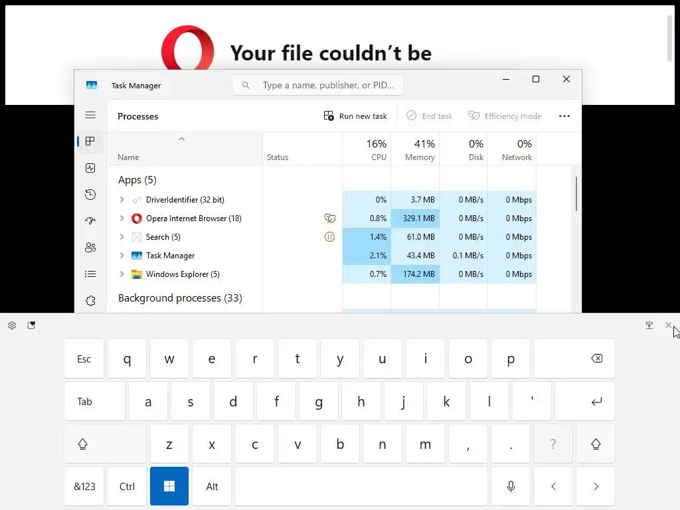Click Opera's 329.1 MB memory cell
Screen dimensions: 680x510
point(416,218)
